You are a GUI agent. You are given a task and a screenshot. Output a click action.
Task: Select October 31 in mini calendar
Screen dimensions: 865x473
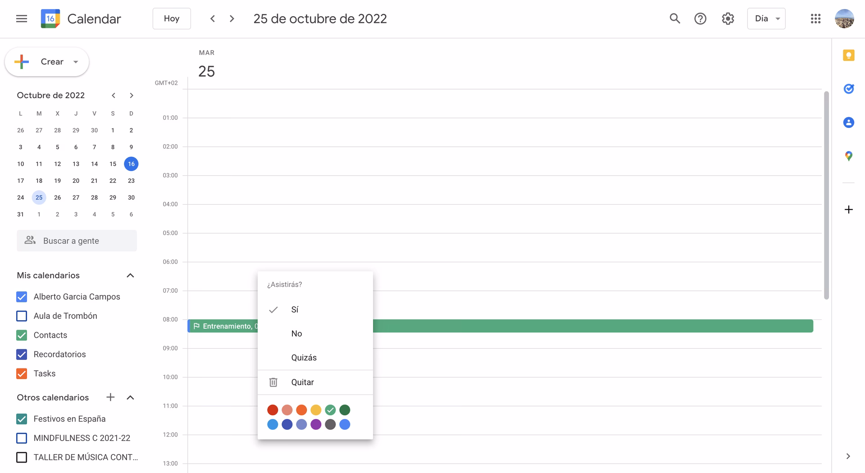[21, 214]
